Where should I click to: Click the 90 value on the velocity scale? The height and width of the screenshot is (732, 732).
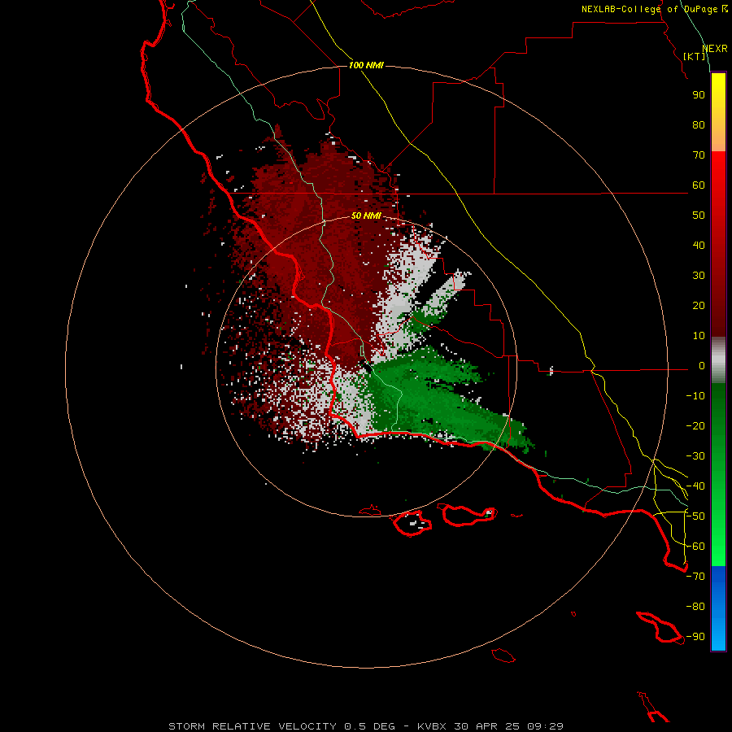pyautogui.click(x=699, y=95)
